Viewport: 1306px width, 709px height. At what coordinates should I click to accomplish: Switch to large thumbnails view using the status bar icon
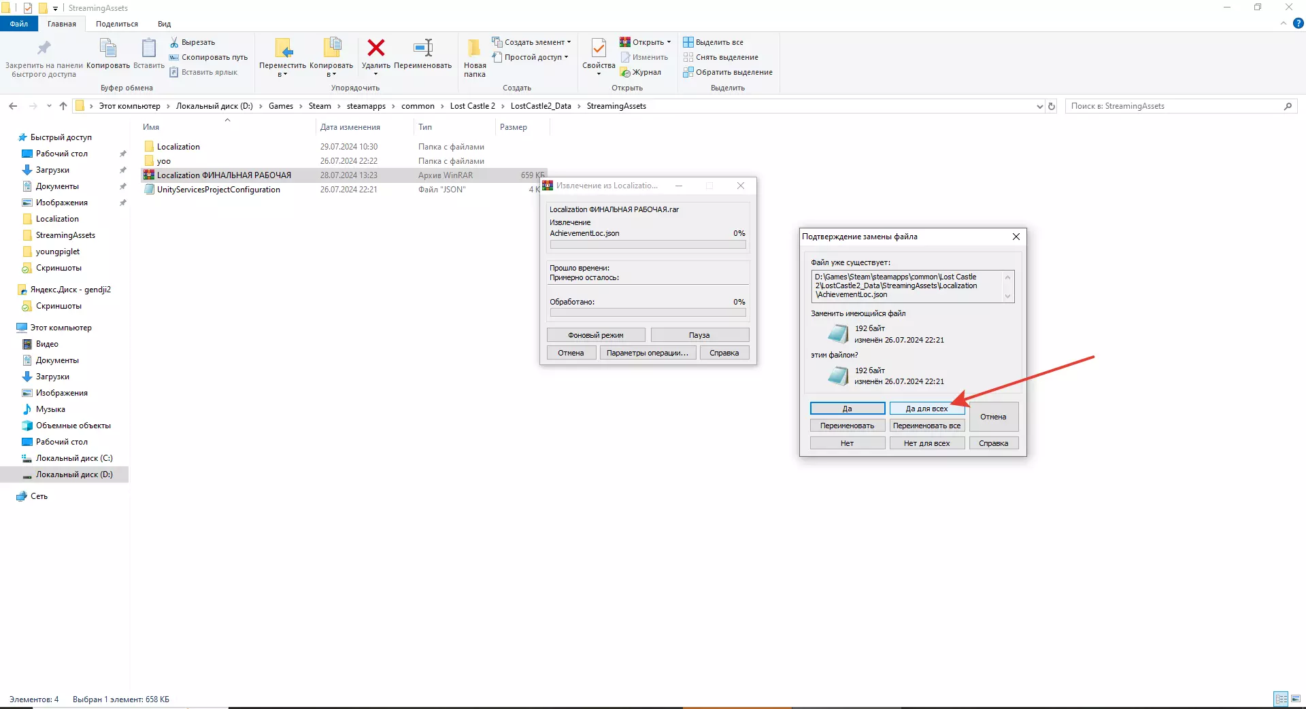tap(1296, 699)
